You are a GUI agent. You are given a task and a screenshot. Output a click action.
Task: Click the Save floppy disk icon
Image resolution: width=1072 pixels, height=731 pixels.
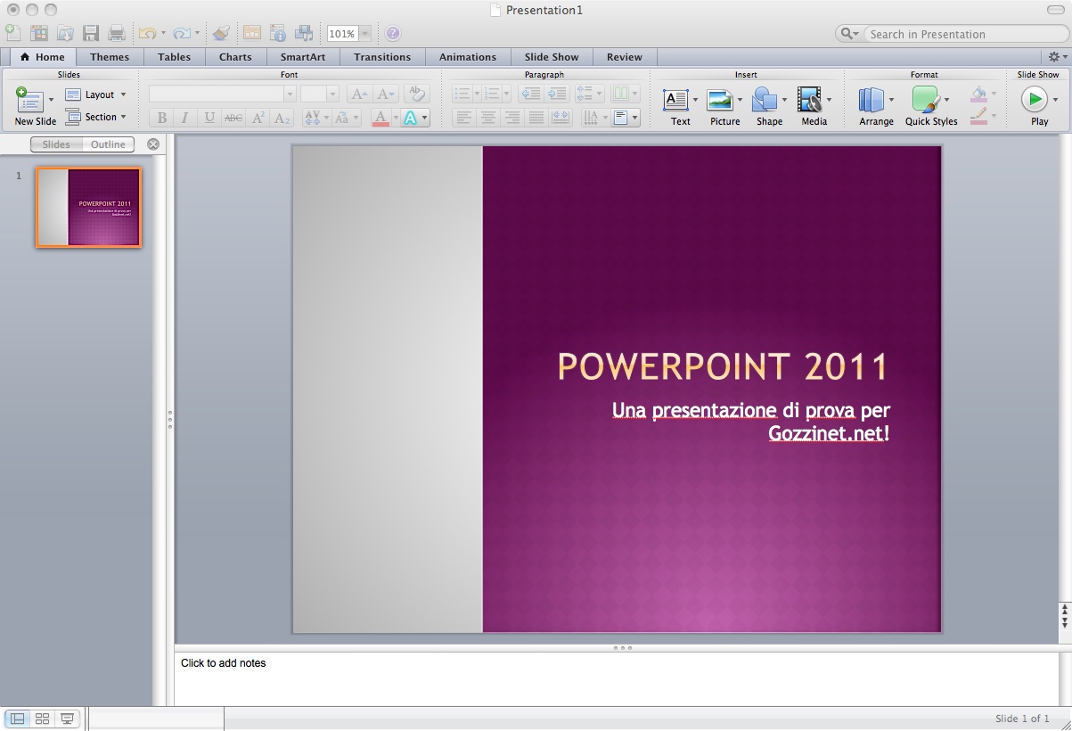90,34
